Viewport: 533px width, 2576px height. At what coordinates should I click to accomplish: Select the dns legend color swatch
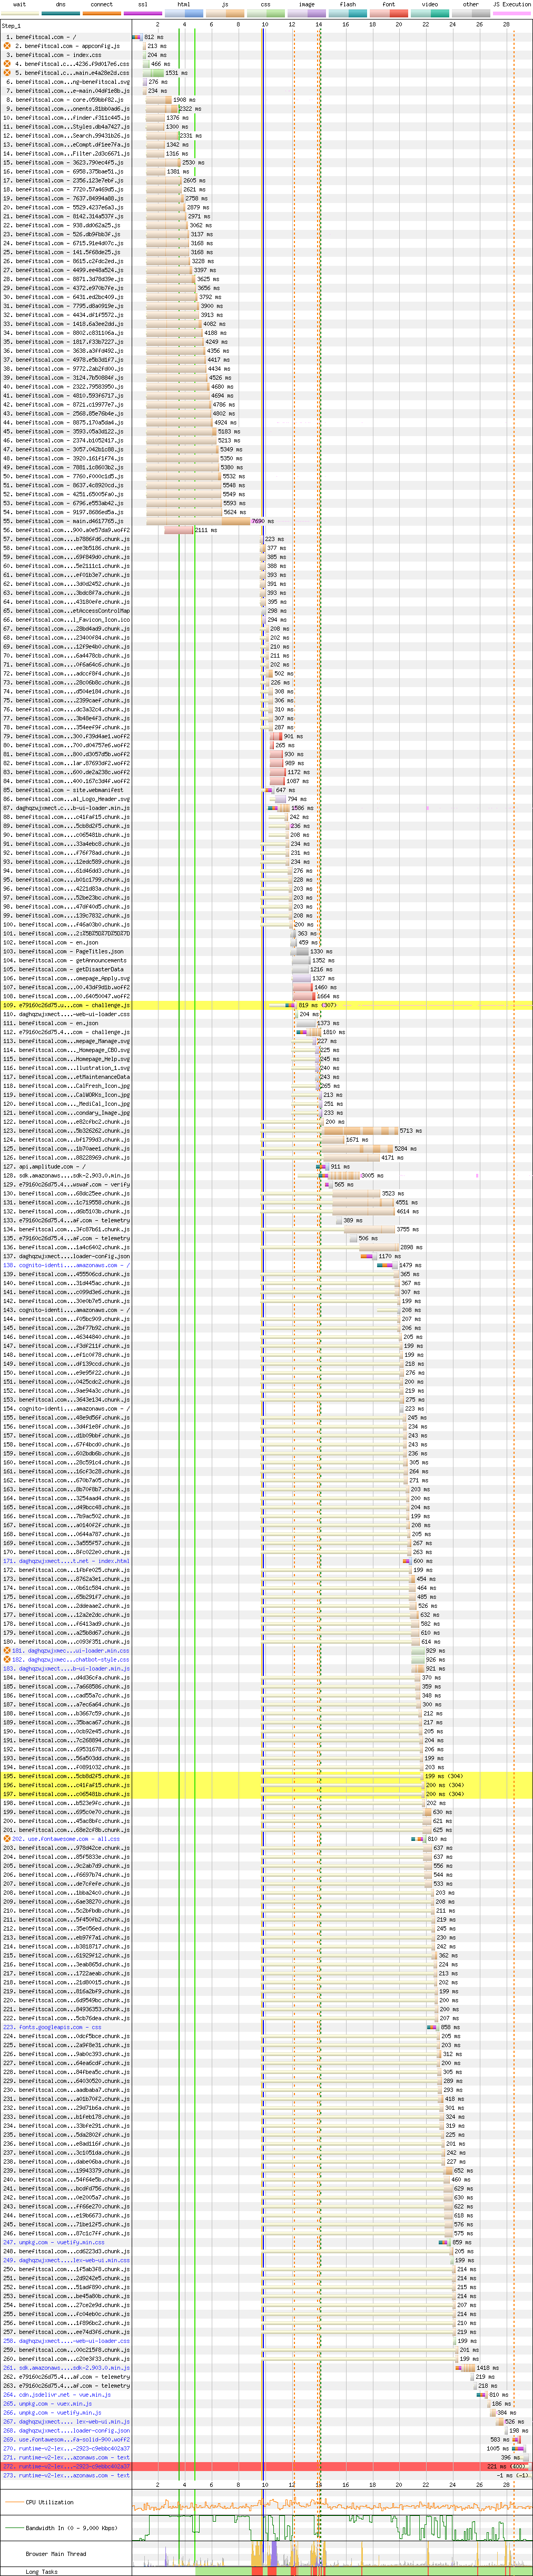(x=61, y=13)
